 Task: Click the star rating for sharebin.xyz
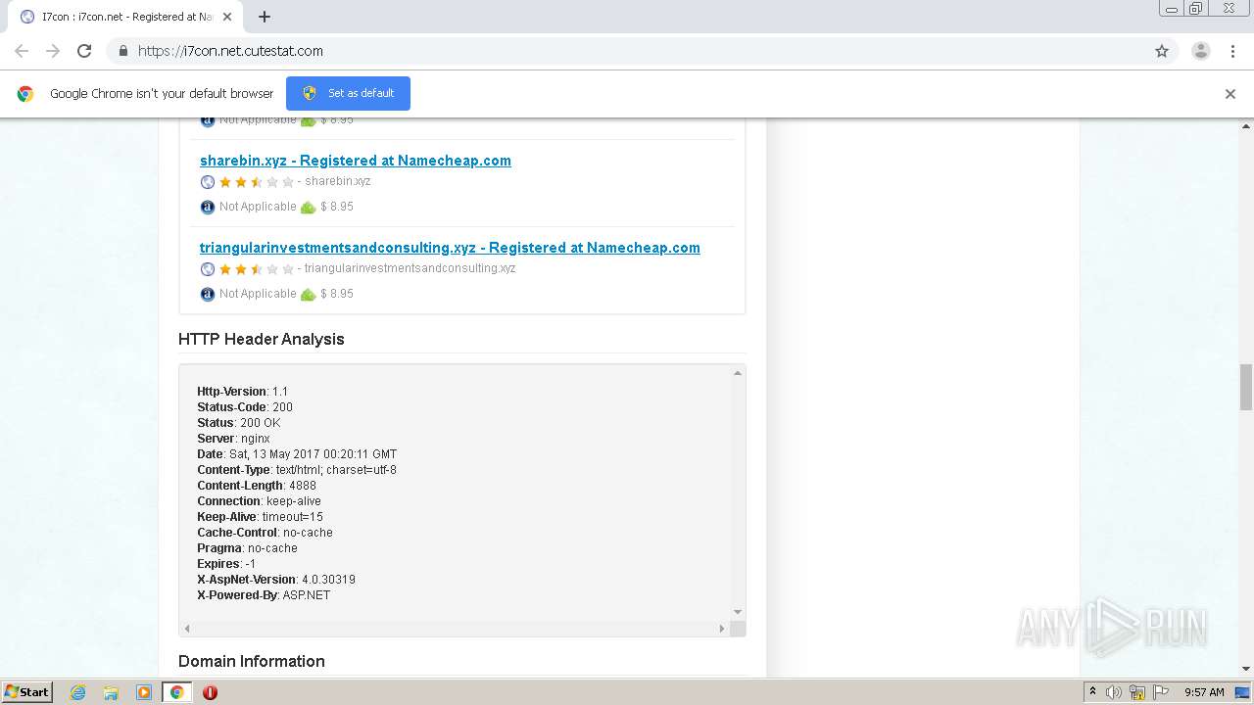tap(257, 182)
